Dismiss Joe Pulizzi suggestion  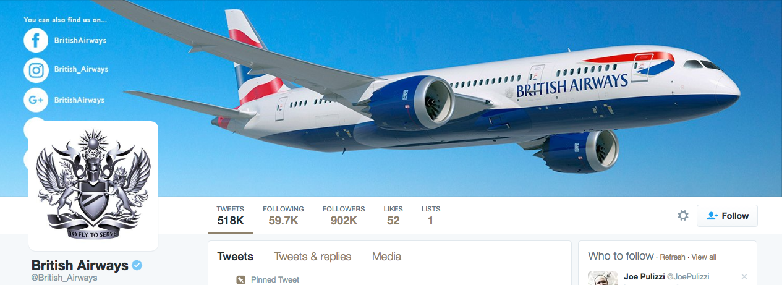click(x=744, y=276)
